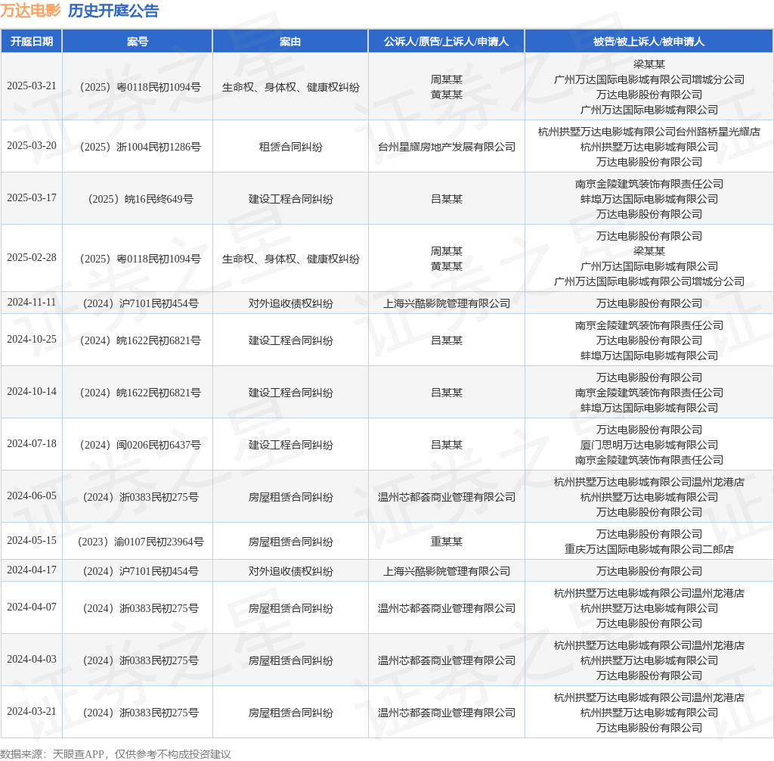Click plaintiff 台州星耀房地产发展有限公司
Viewport: 774px width, 761px height.
click(446, 147)
